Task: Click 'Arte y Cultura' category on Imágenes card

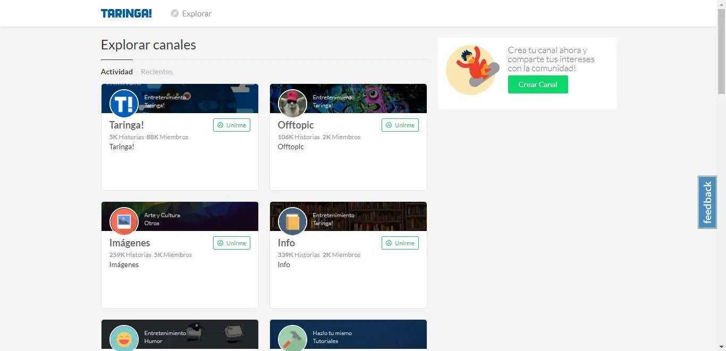Action: (162, 215)
